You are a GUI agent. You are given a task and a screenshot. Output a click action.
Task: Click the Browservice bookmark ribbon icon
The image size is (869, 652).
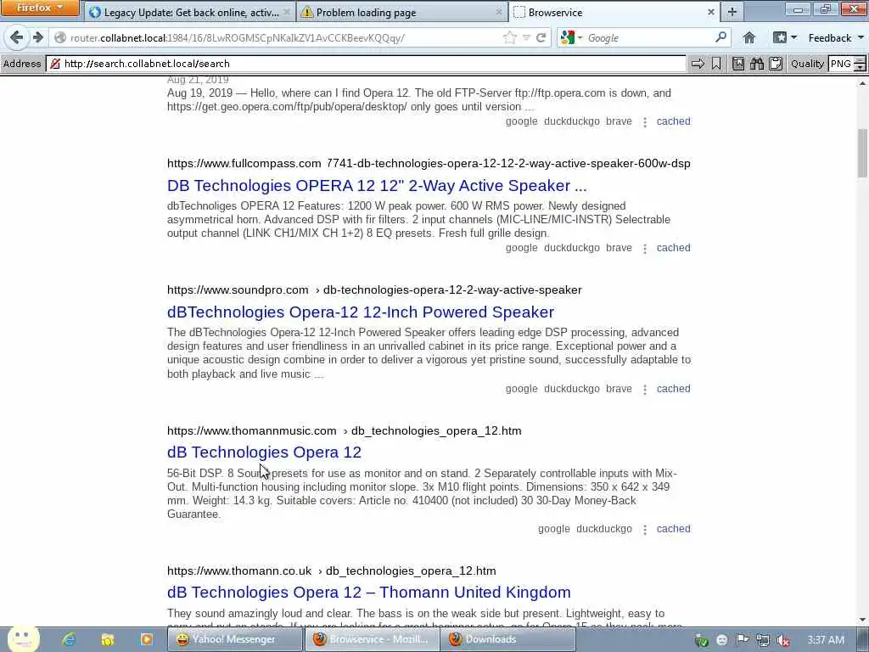click(x=716, y=64)
